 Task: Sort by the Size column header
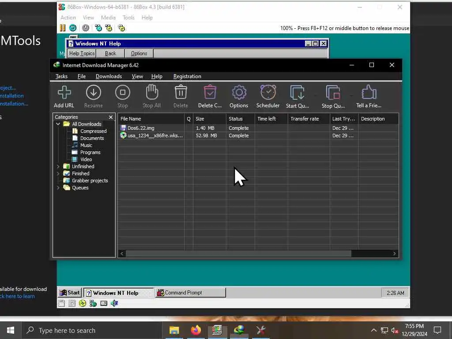pyautogui.click(x=209, y=119)
